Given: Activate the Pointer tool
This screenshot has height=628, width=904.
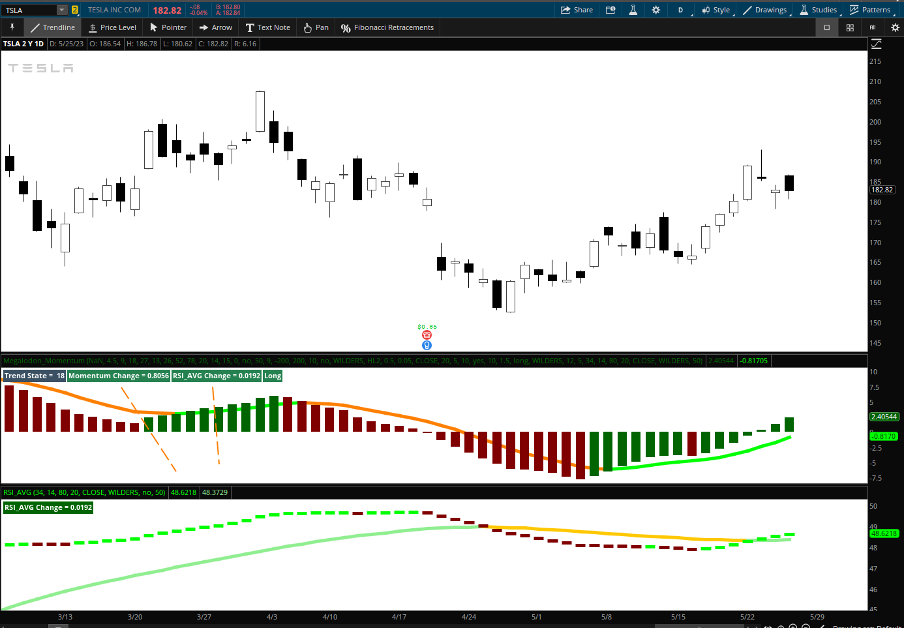Looking at the screenshot, I should point(168,27).
